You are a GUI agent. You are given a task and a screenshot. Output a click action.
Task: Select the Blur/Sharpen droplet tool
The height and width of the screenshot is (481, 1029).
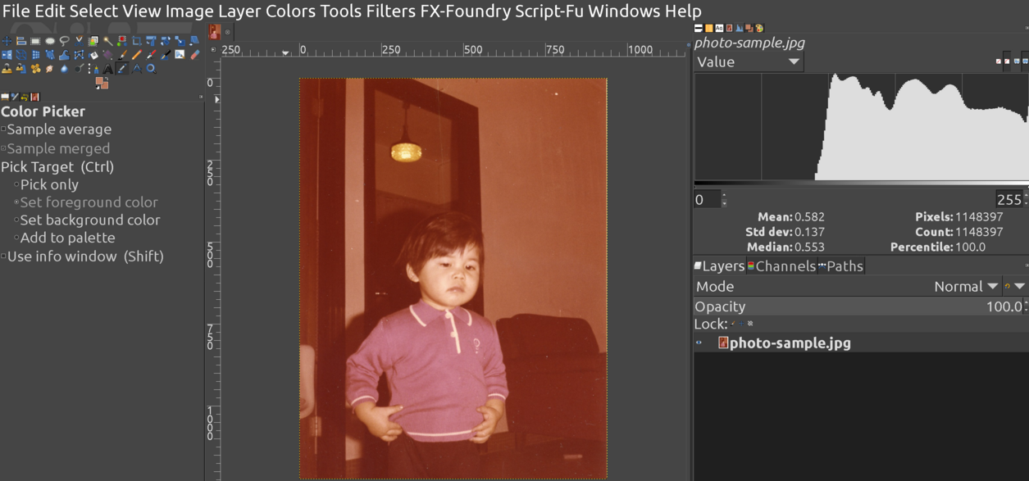point(64,69)
